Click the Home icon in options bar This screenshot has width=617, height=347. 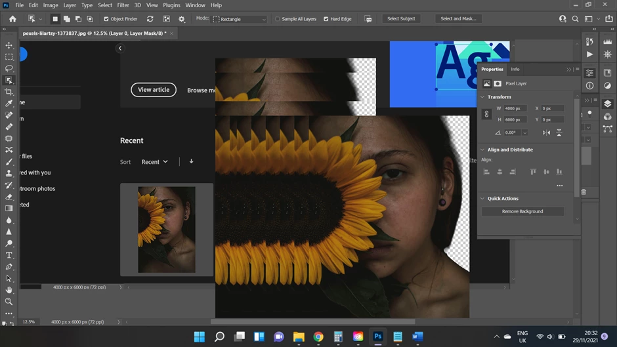(x=12, y=19)
